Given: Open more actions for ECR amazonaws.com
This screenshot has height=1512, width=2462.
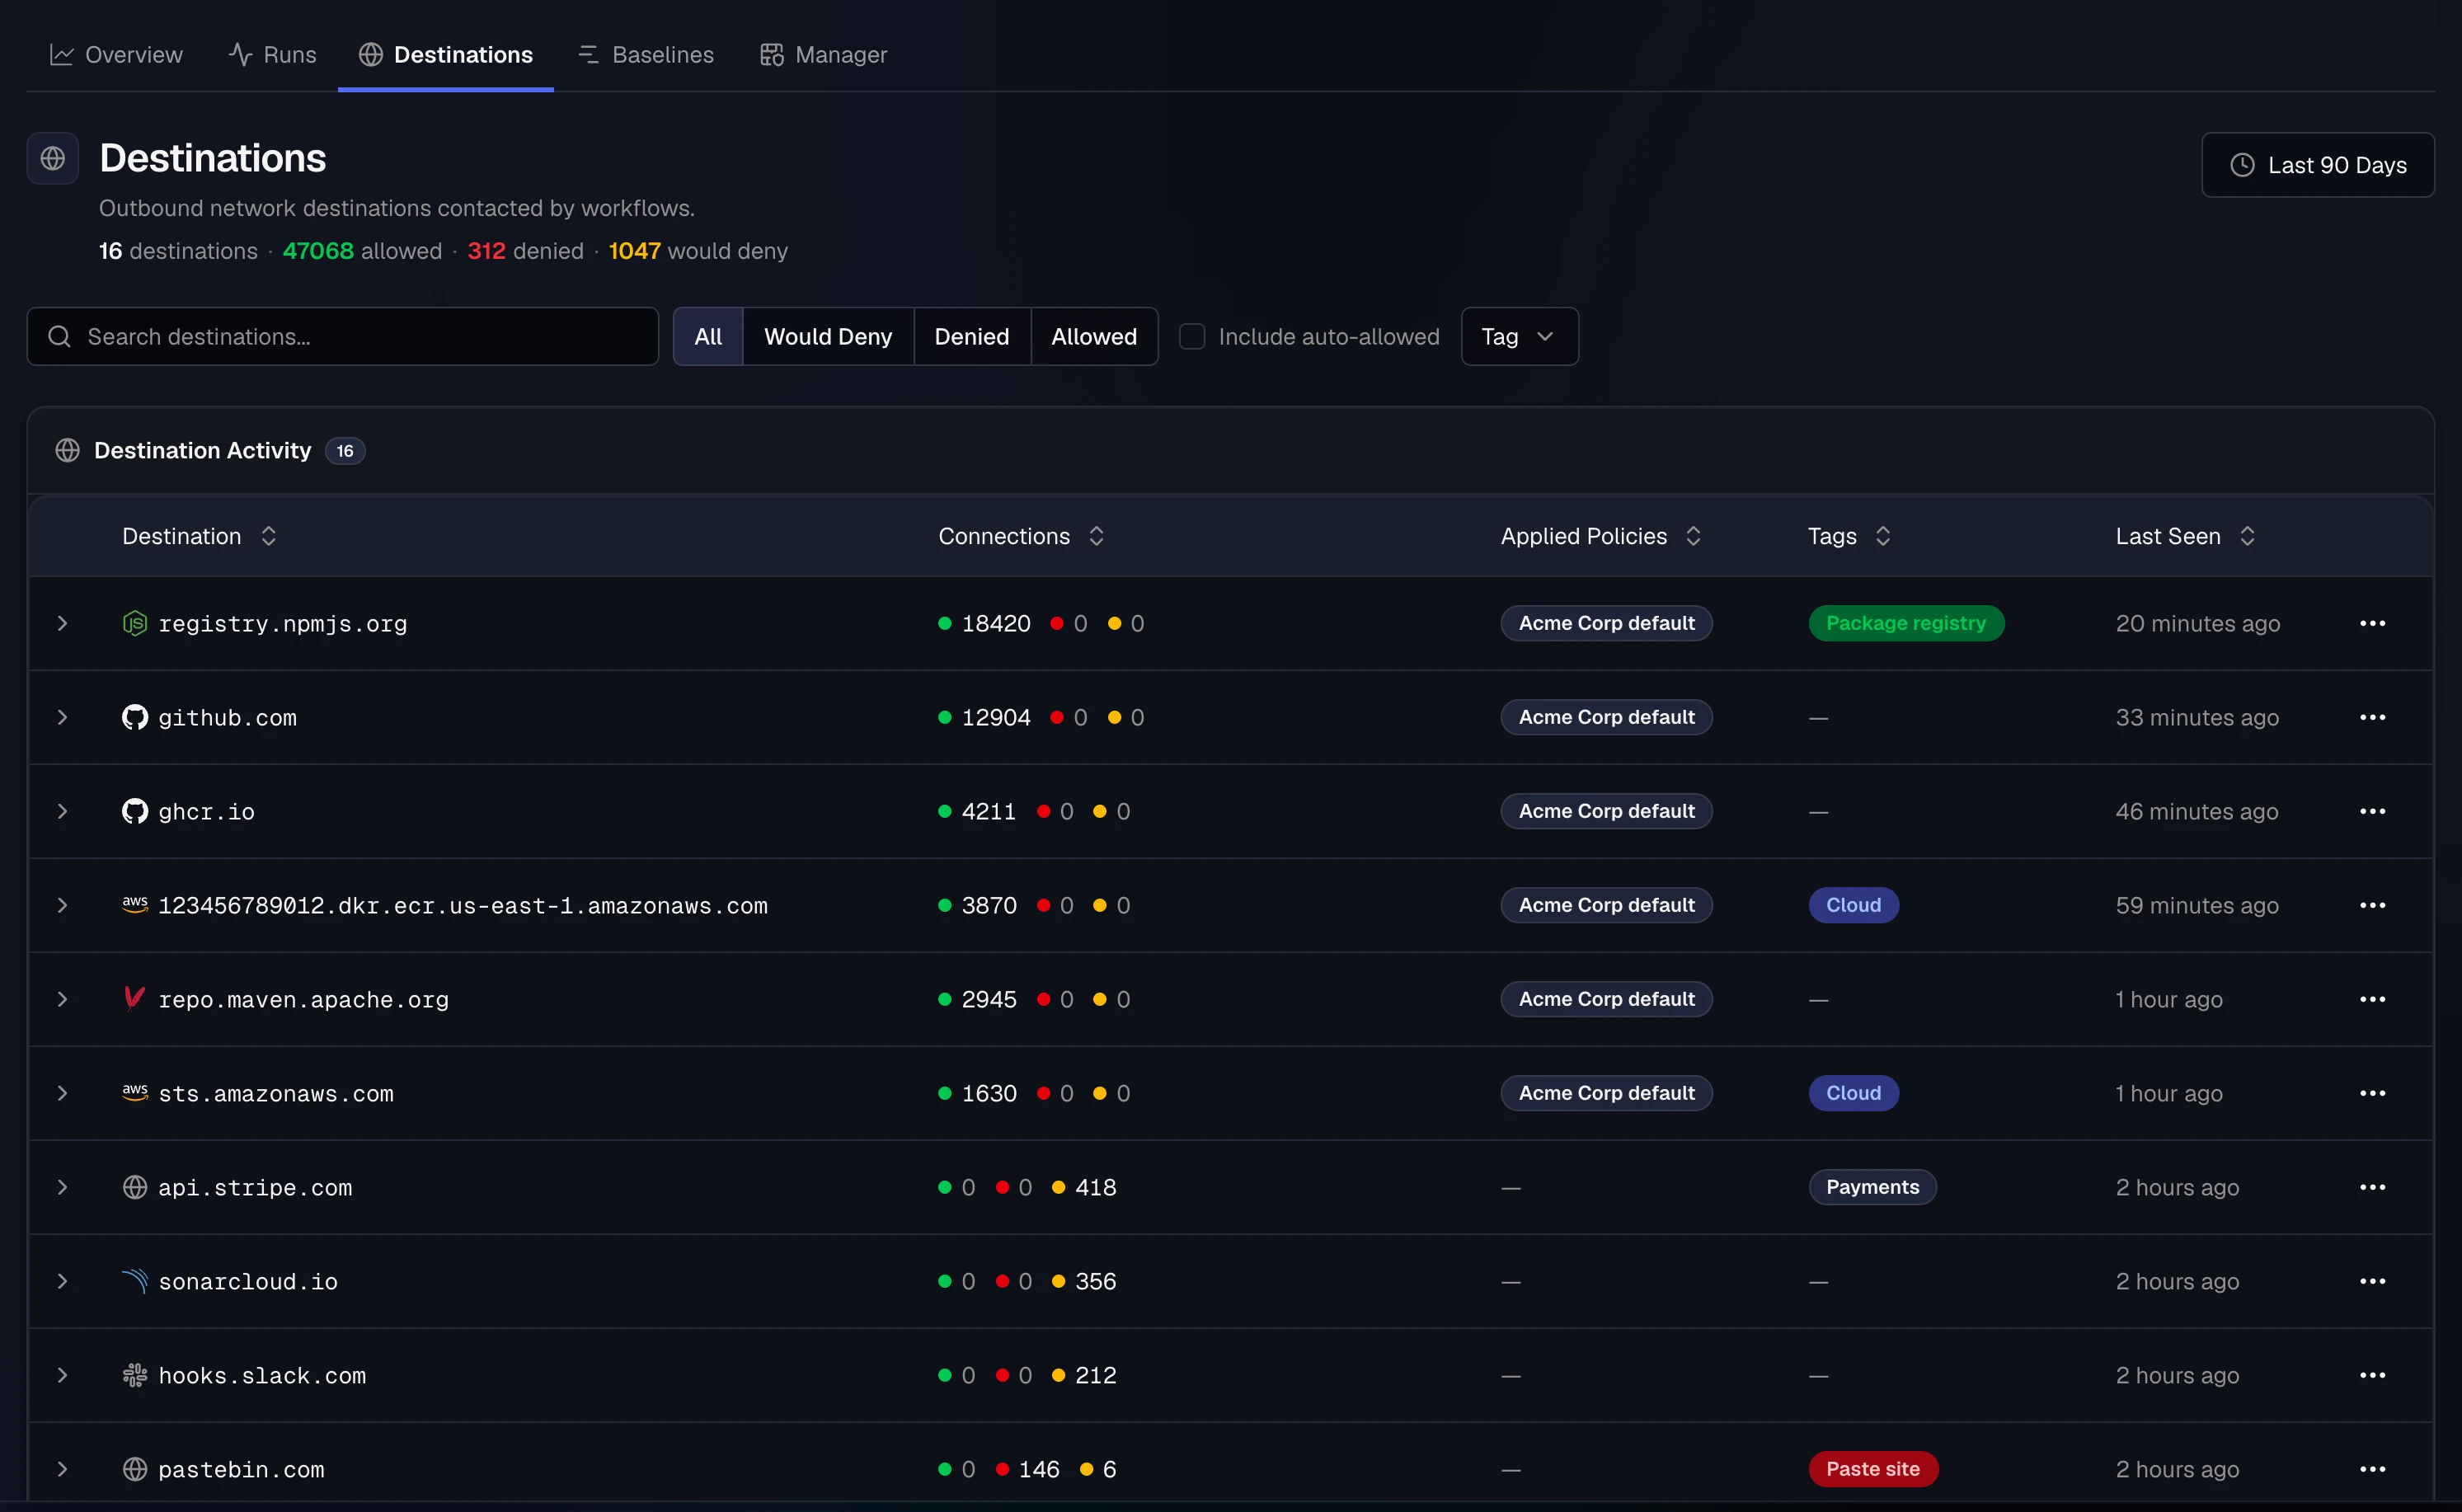Looking at the screenshot, I should coord(2372,905).
